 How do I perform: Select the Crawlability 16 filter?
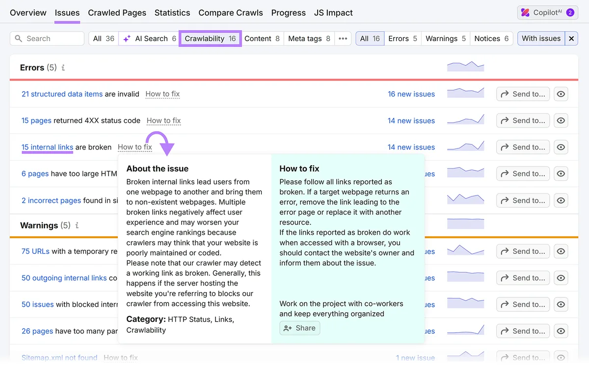210,39
